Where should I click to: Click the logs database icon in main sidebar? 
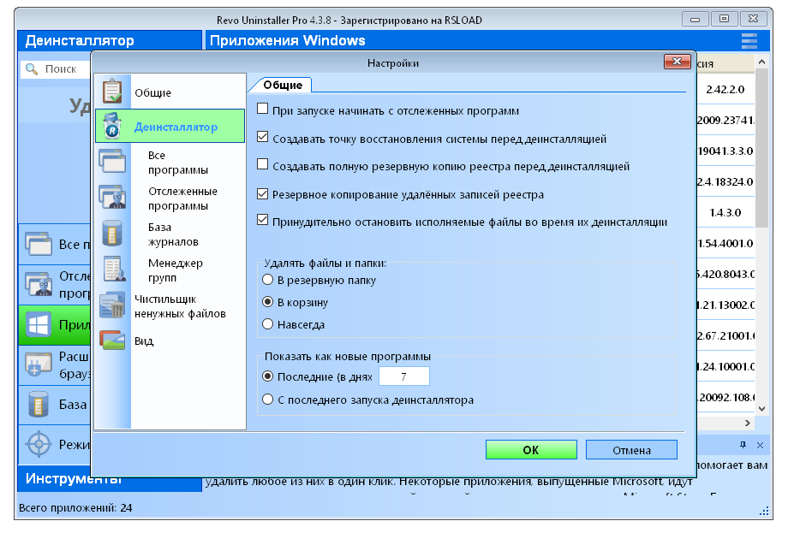[x=39, y=404]
